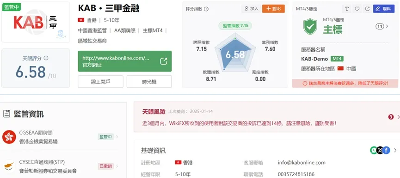The height and width of the screenshot is (178, 400).
Task: Click the Hong Kong flag beside 香港 header
Action: [81, 20]
